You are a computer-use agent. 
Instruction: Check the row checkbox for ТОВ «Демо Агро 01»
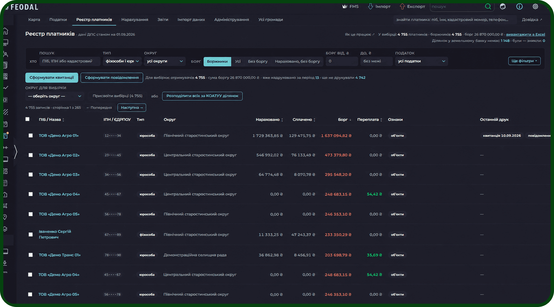click(x=31, y=135)
